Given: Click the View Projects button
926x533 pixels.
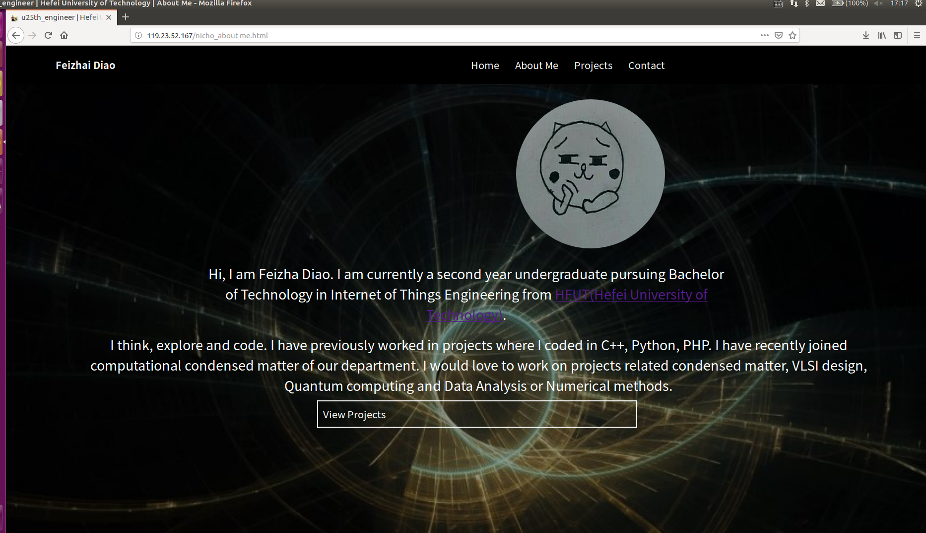Looking at the screenshot, I should click(x=477, y=414).
